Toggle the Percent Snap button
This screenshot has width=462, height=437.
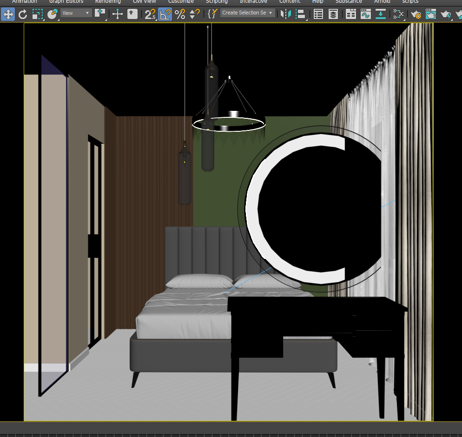pos(180,14)
